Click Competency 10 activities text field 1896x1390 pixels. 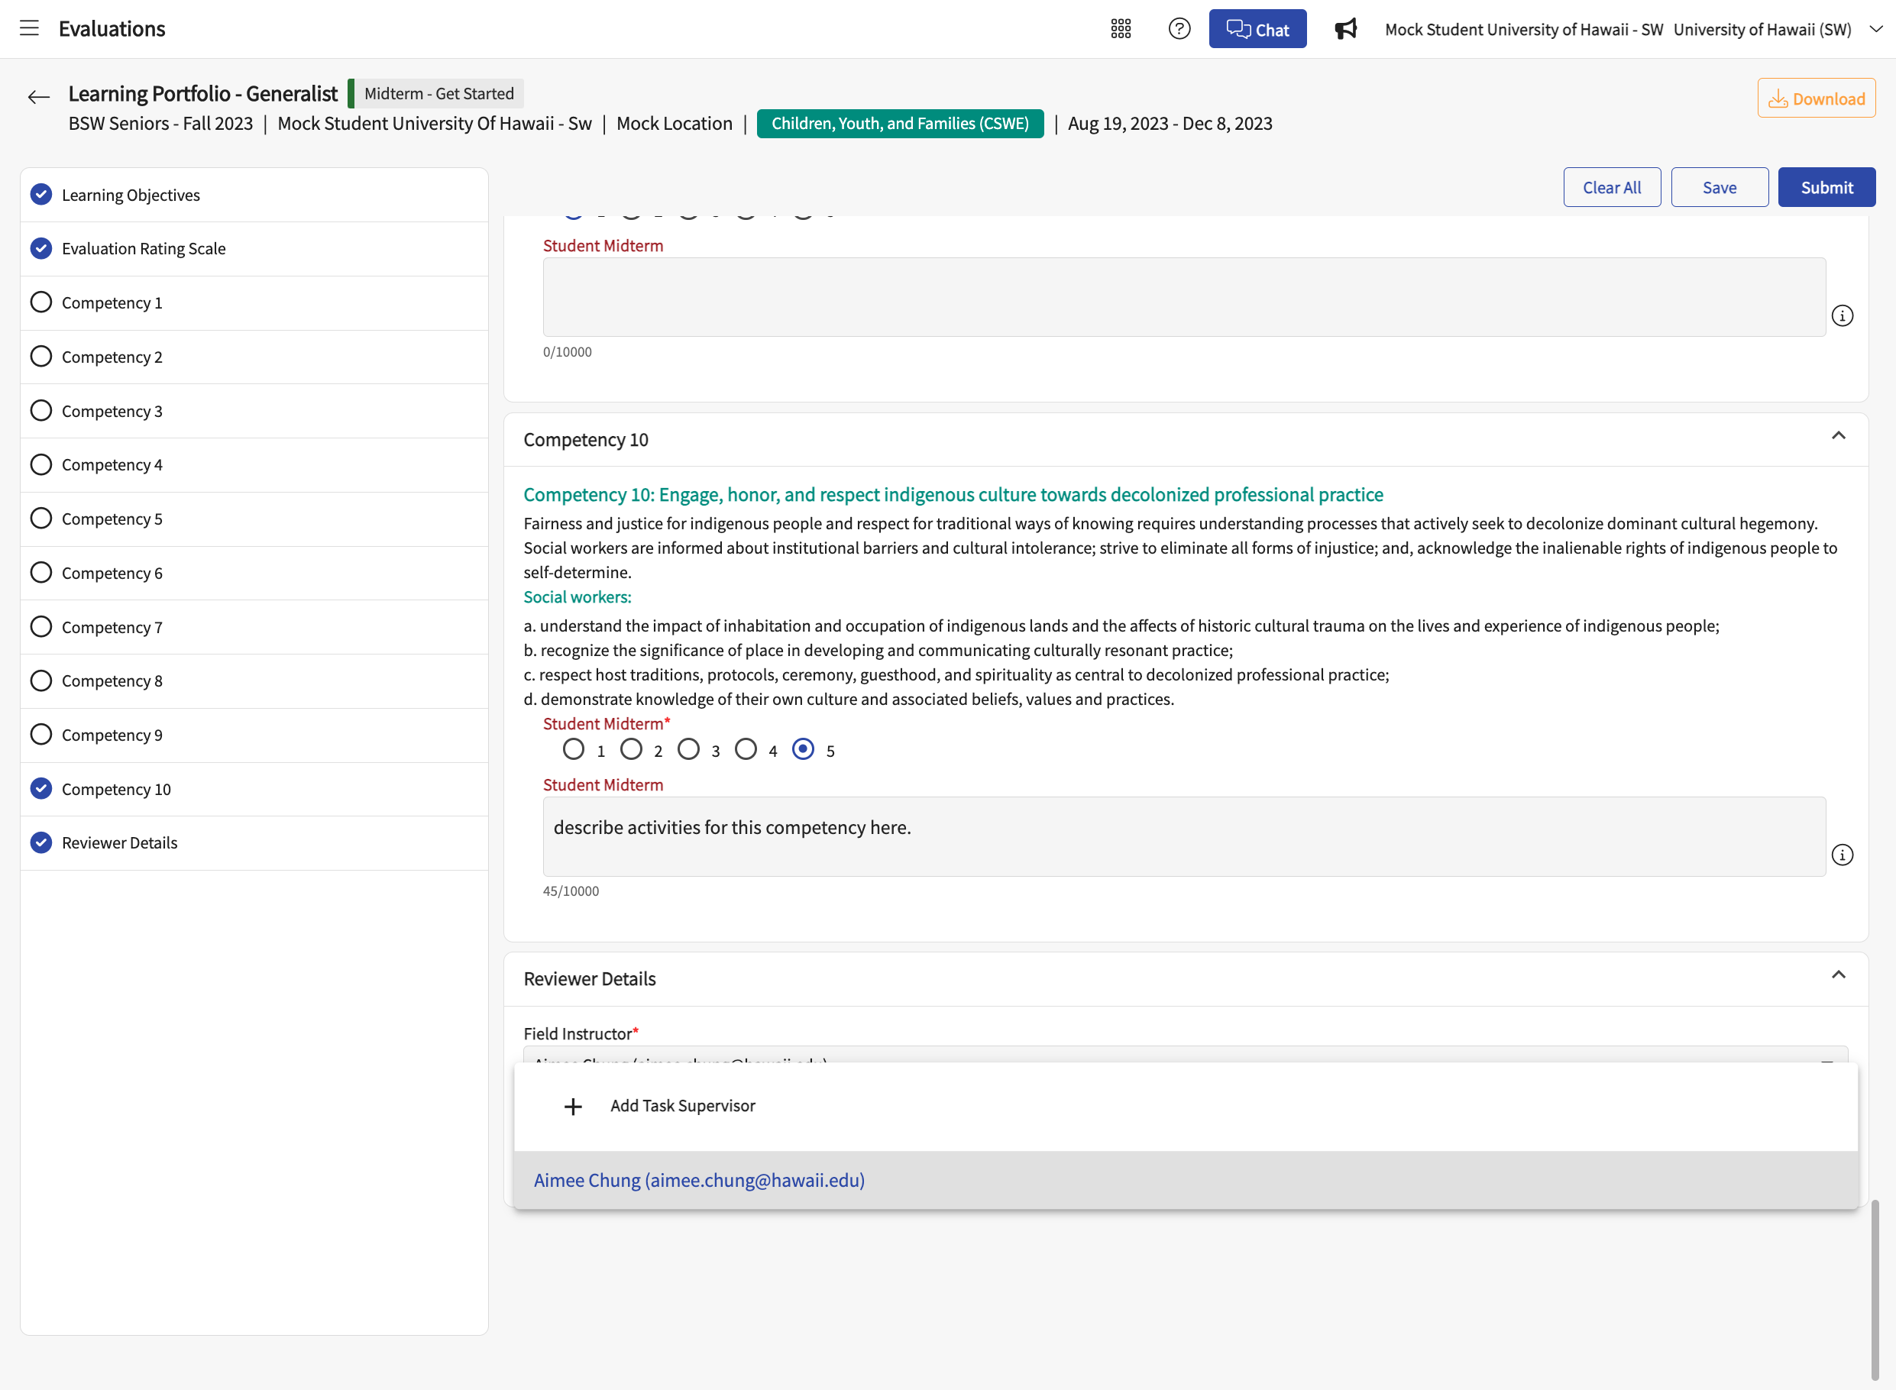1184,836
